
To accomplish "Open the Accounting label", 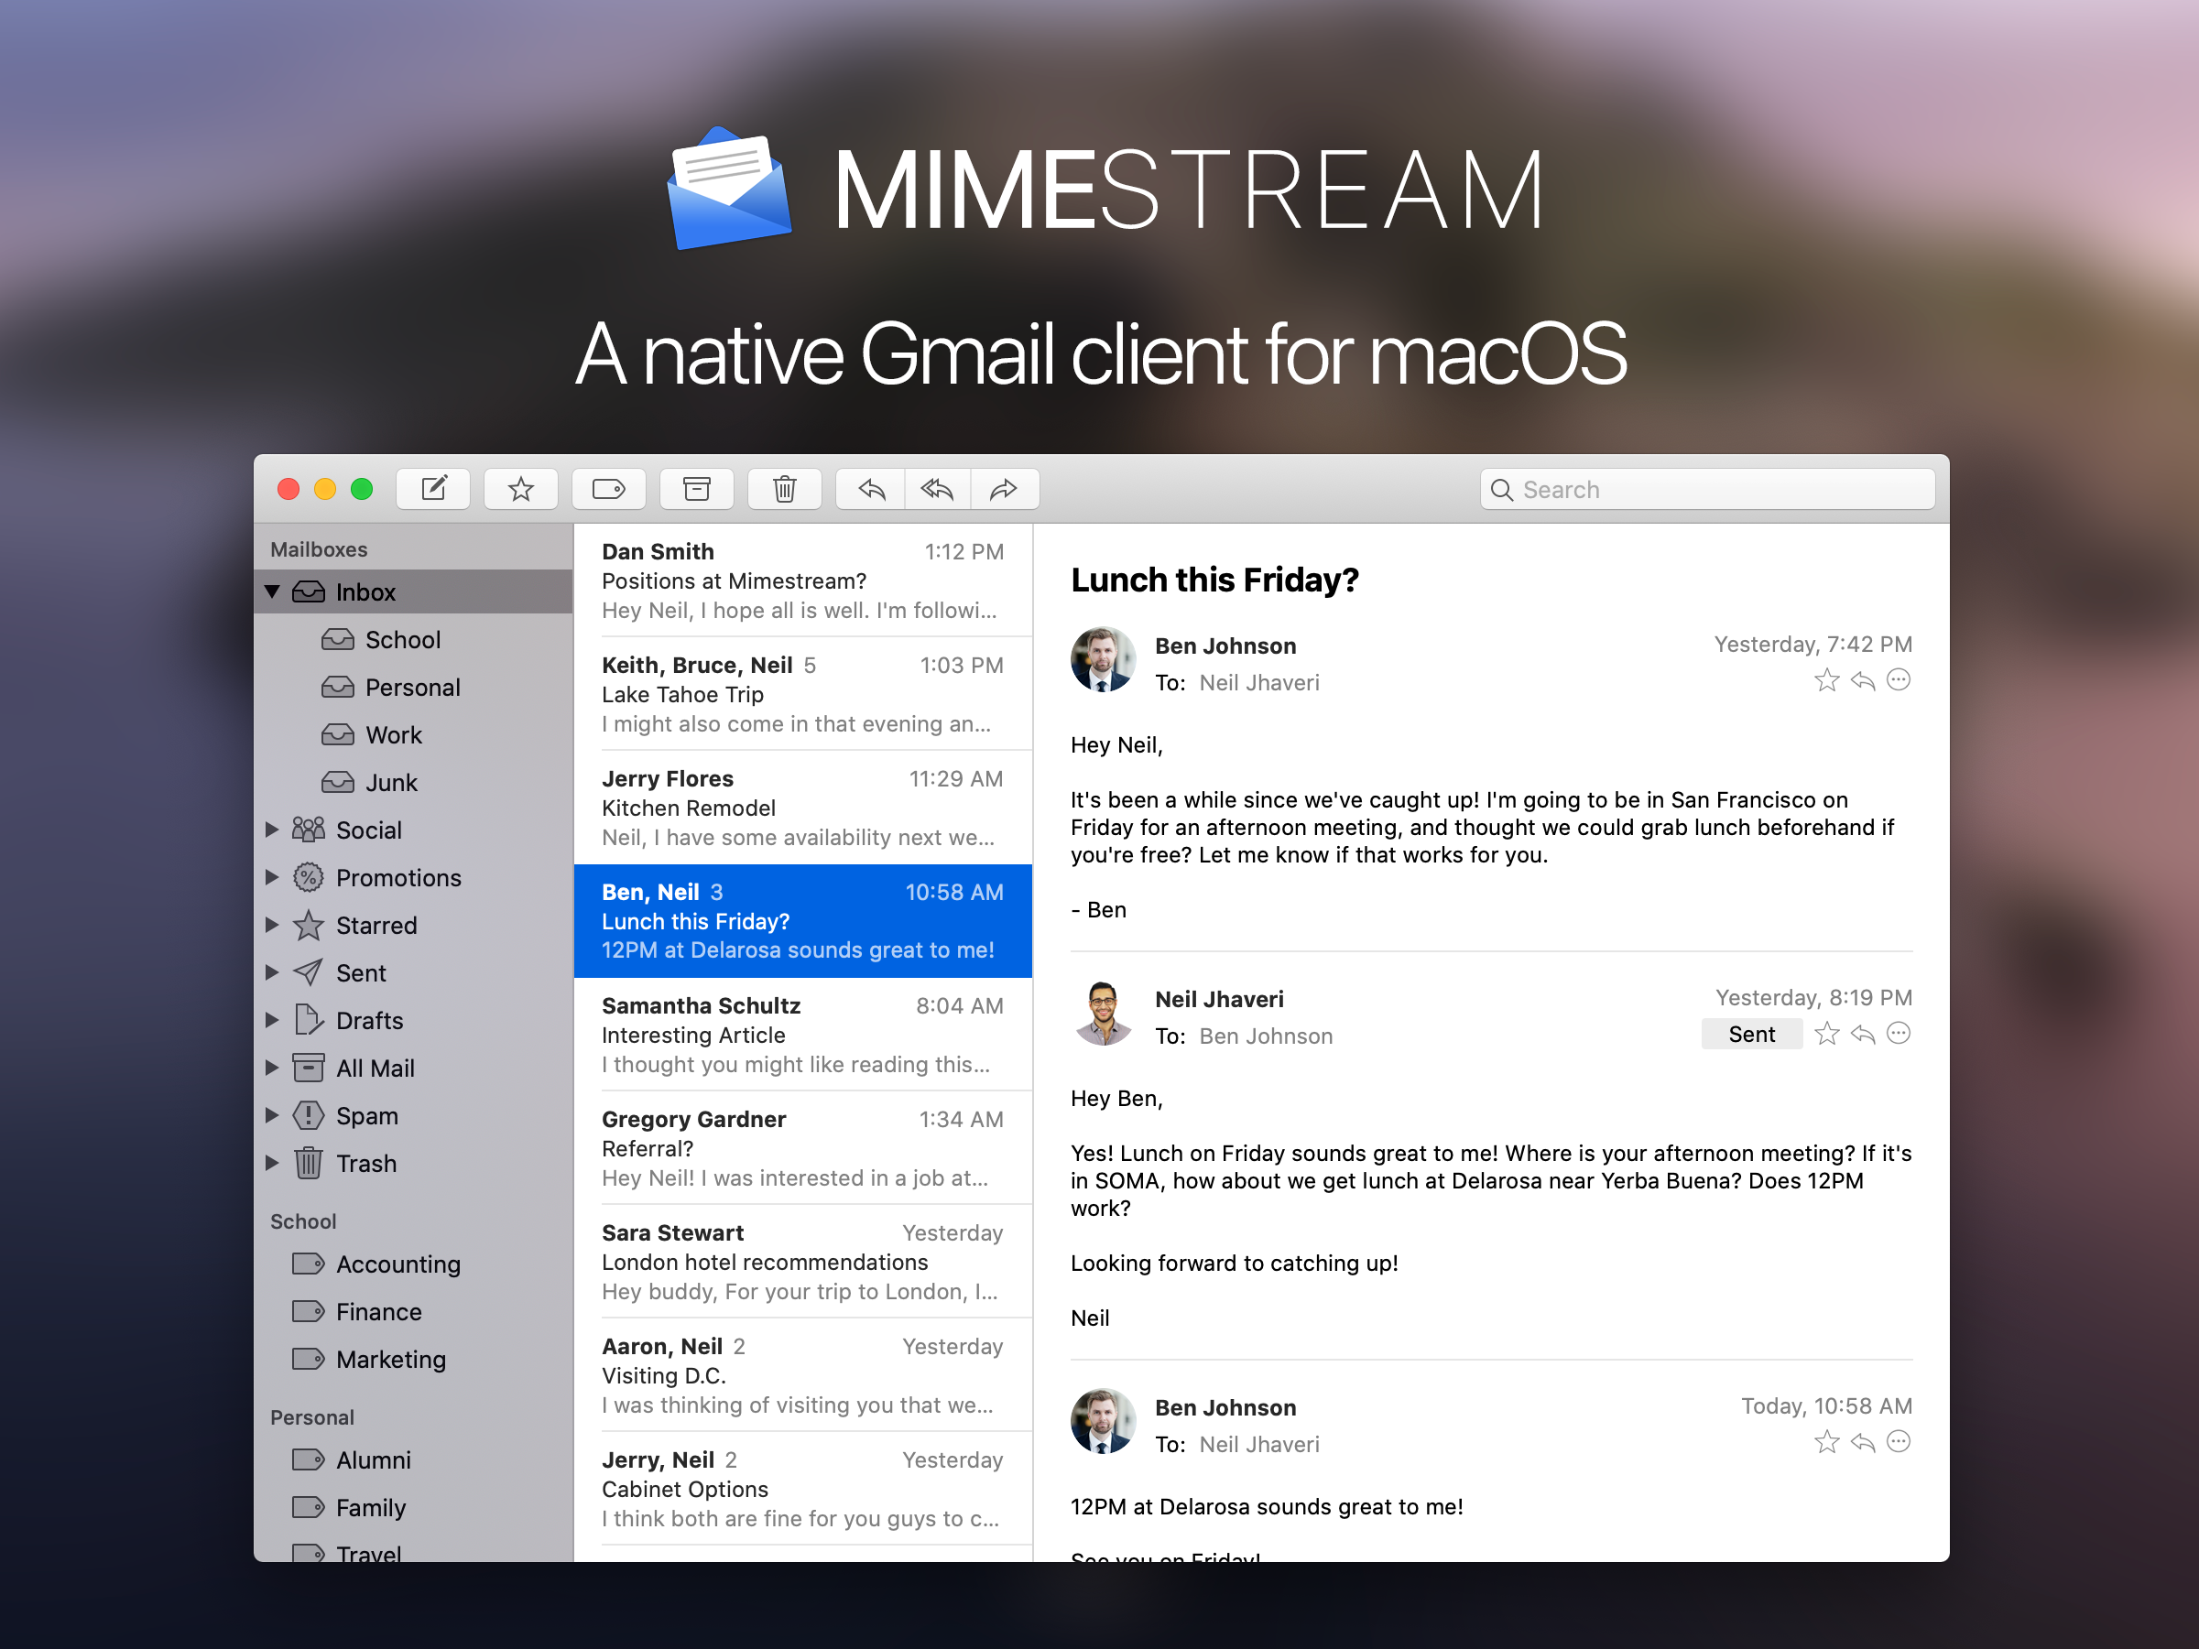I will (397, 1264).
